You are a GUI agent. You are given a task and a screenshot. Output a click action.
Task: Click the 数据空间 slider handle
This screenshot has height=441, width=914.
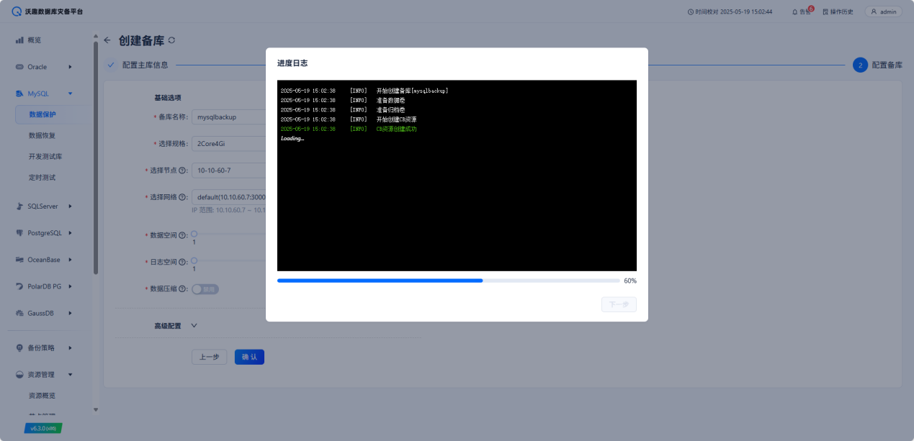[194, 234]
